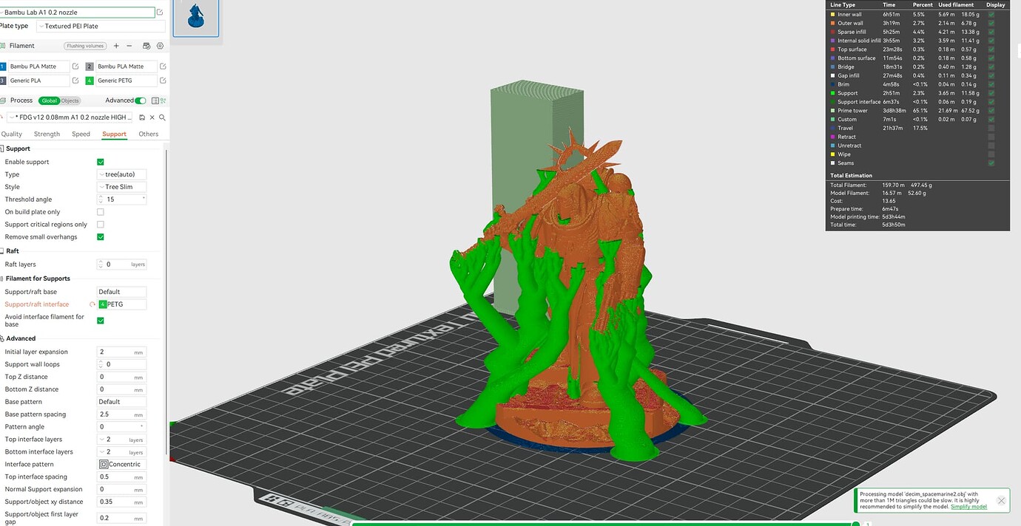Remove a filament slot with minus

coord(129,46)
